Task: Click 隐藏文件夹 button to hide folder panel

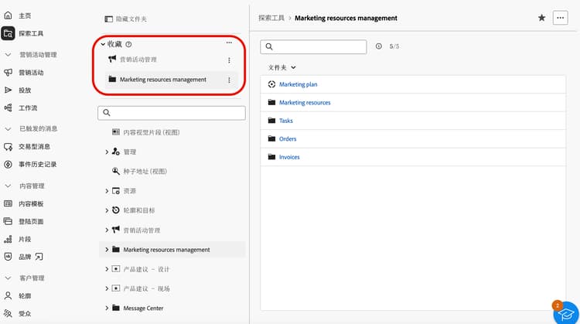Action: [x=126, y=19]
